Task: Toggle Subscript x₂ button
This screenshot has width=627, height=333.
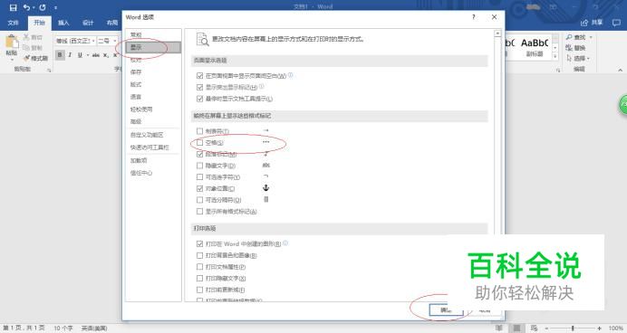Action: (x=106, y=55)
